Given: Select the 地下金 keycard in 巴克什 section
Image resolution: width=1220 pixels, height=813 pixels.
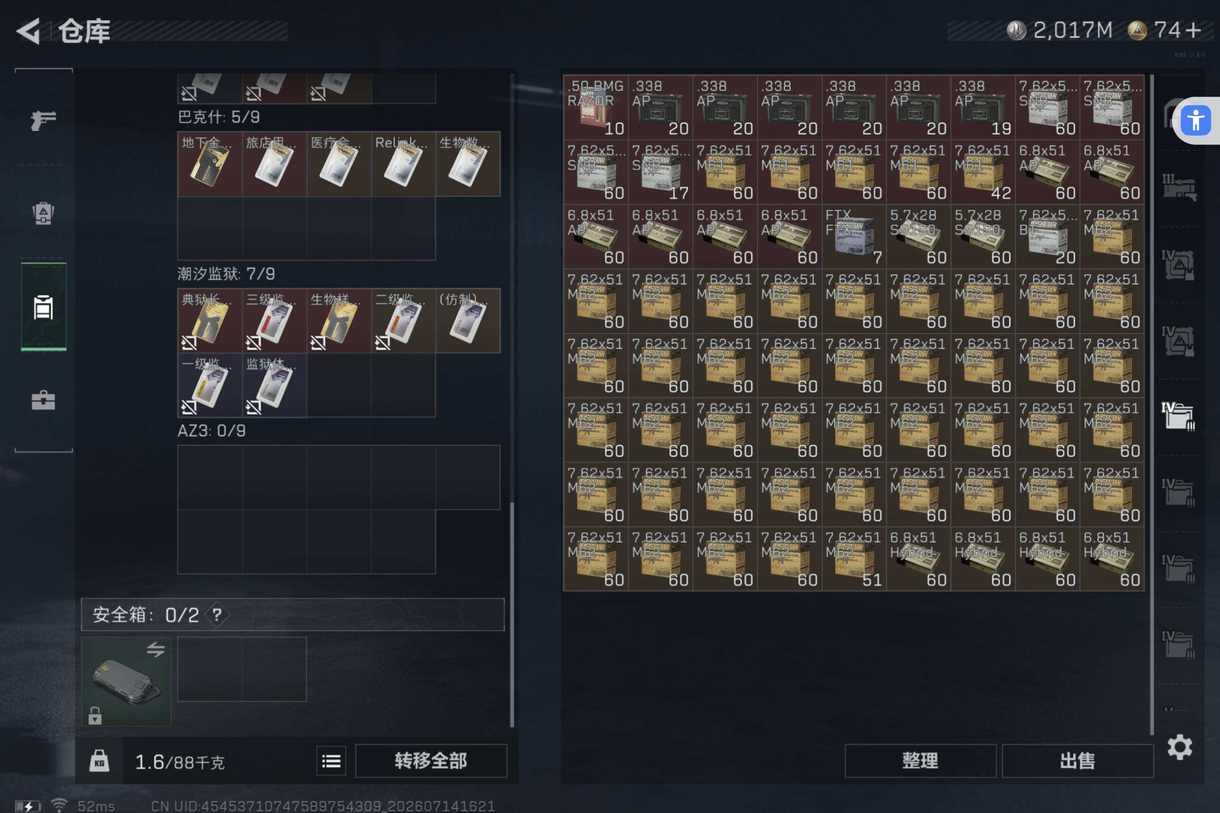Looking at the screenshot, I should tap(210, 164).
